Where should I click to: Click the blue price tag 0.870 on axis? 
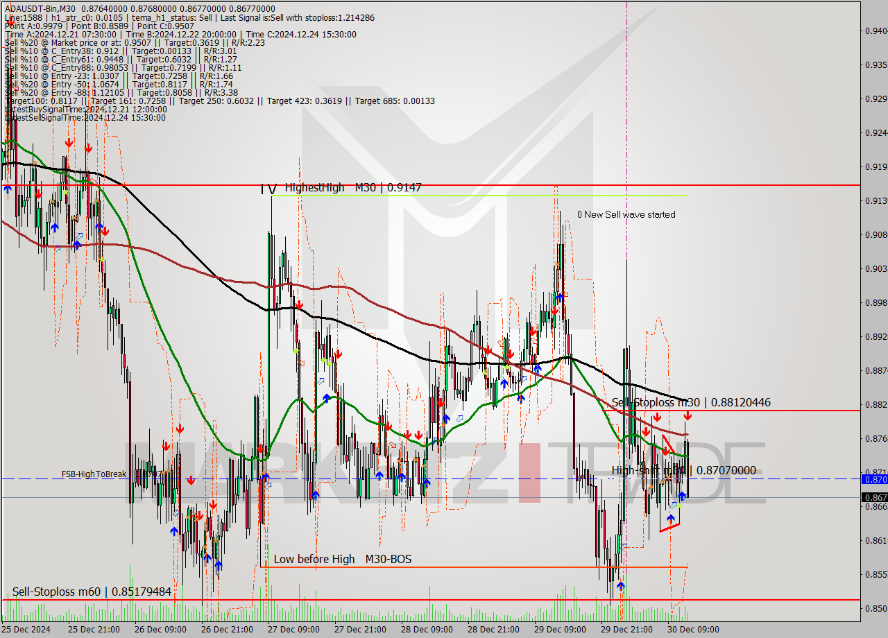point(874,478)
